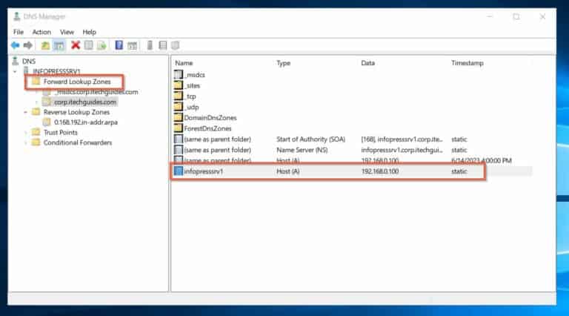Click the DNS Manager title bar app icon
The height and width of the screenshot is (316, 569).
pyautogui.click(x=17, y=16)
